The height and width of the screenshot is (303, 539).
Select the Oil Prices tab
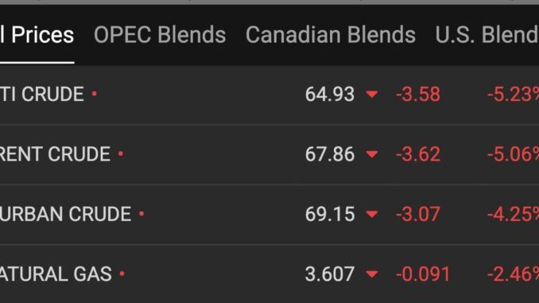pyautogui.click(x=37, y=35)
